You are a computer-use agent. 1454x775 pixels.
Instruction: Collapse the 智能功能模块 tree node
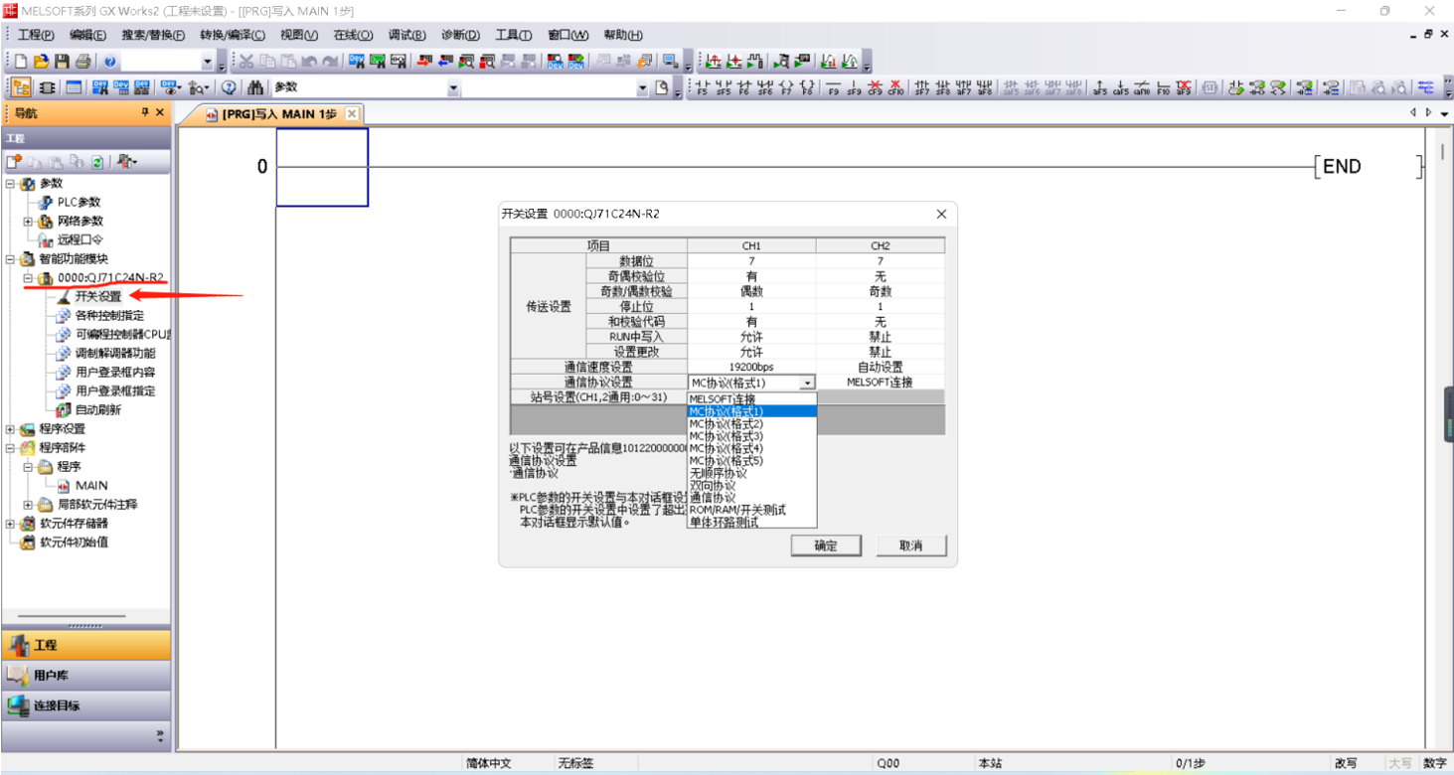coord(10,258)
